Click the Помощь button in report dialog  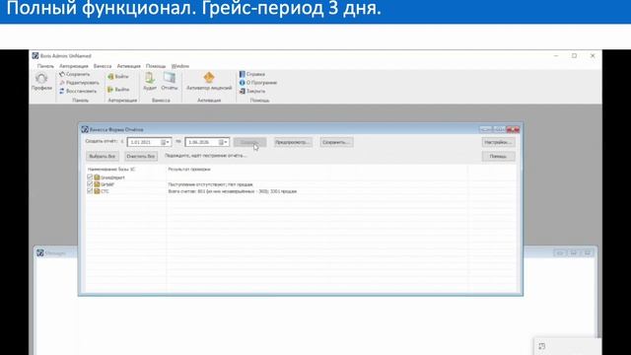click(498, 156)
